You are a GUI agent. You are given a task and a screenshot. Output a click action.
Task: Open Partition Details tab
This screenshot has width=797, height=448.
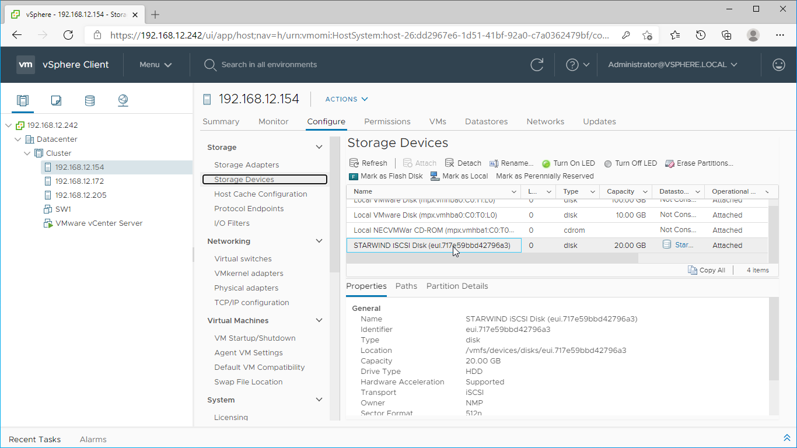(457, 286)
